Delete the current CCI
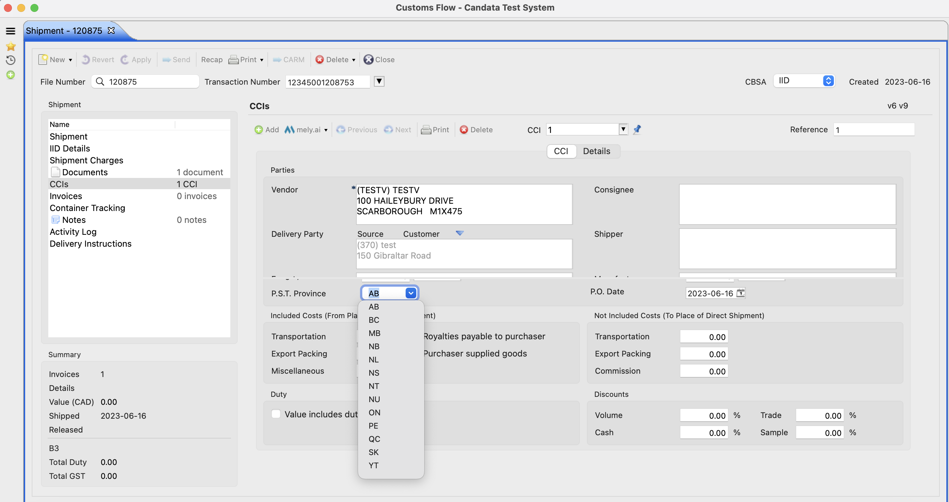The height and width of the screenshot is (502, 949). click(x=476, y=130)
